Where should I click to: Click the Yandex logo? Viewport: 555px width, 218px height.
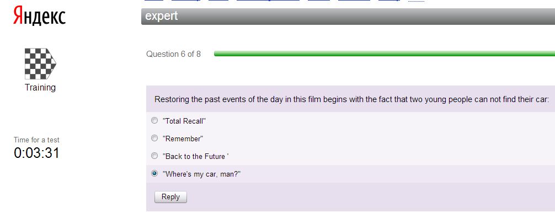(39, 17)
